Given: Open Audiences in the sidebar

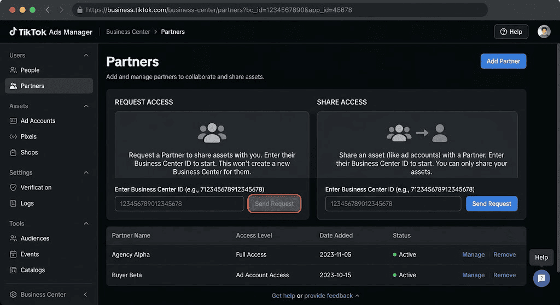Looking at the screenshot, I should (49, 238).
